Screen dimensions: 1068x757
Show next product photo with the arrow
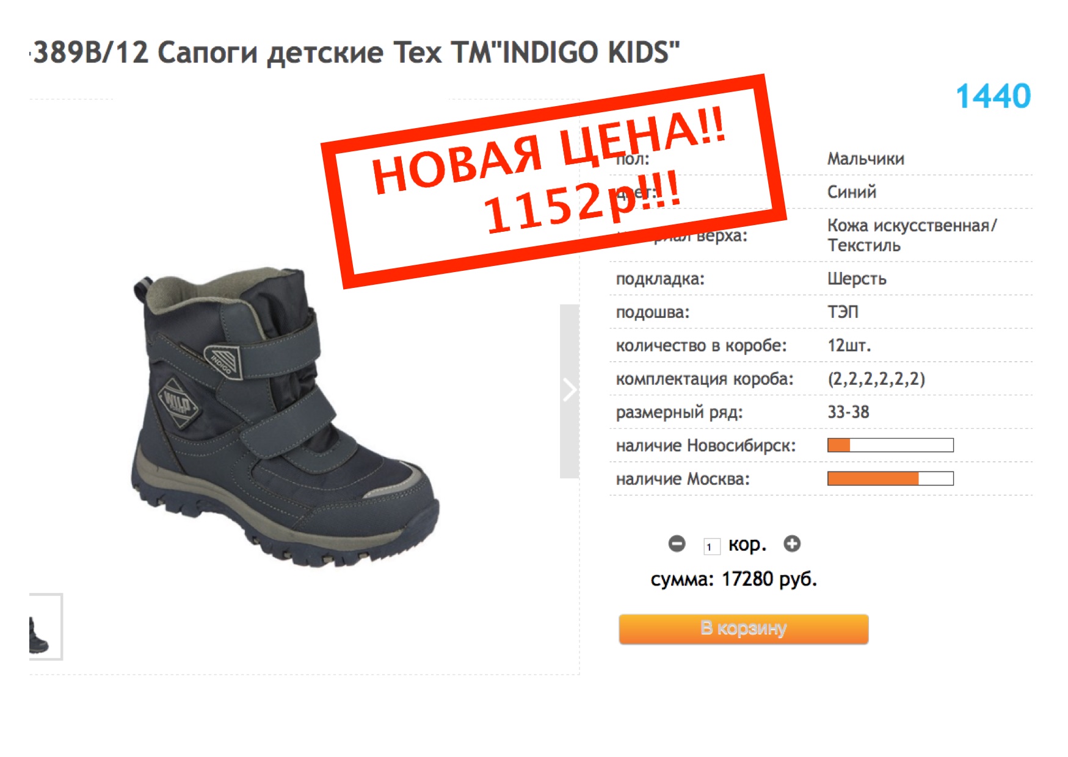570,391
